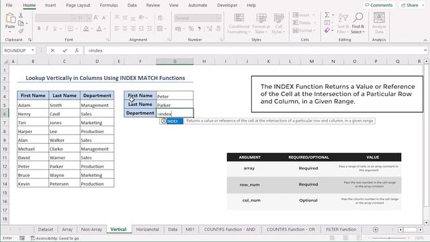The height and width of the screenshot is (242, 430).
Task: Click Merge & Center icon
Action: pos(160,28)
